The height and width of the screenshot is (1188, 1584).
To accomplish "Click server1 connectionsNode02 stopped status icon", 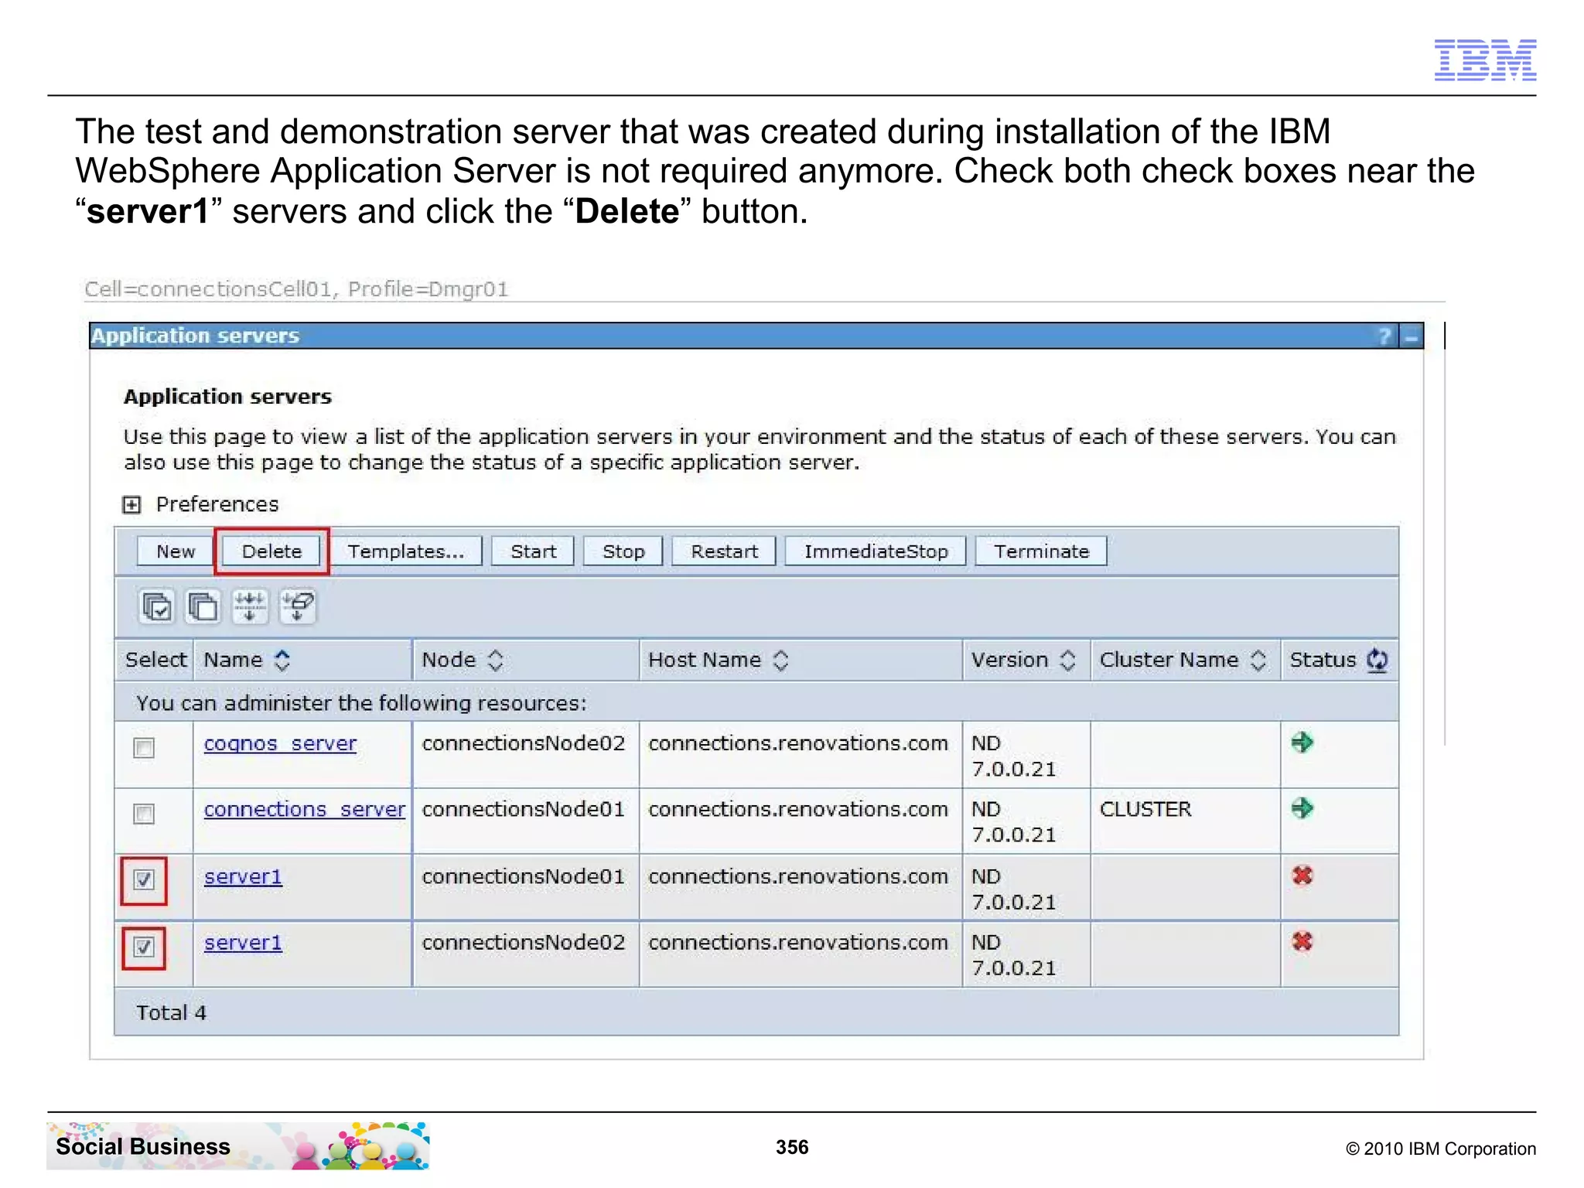I will pyautogui.click(x=1302, y=942).
